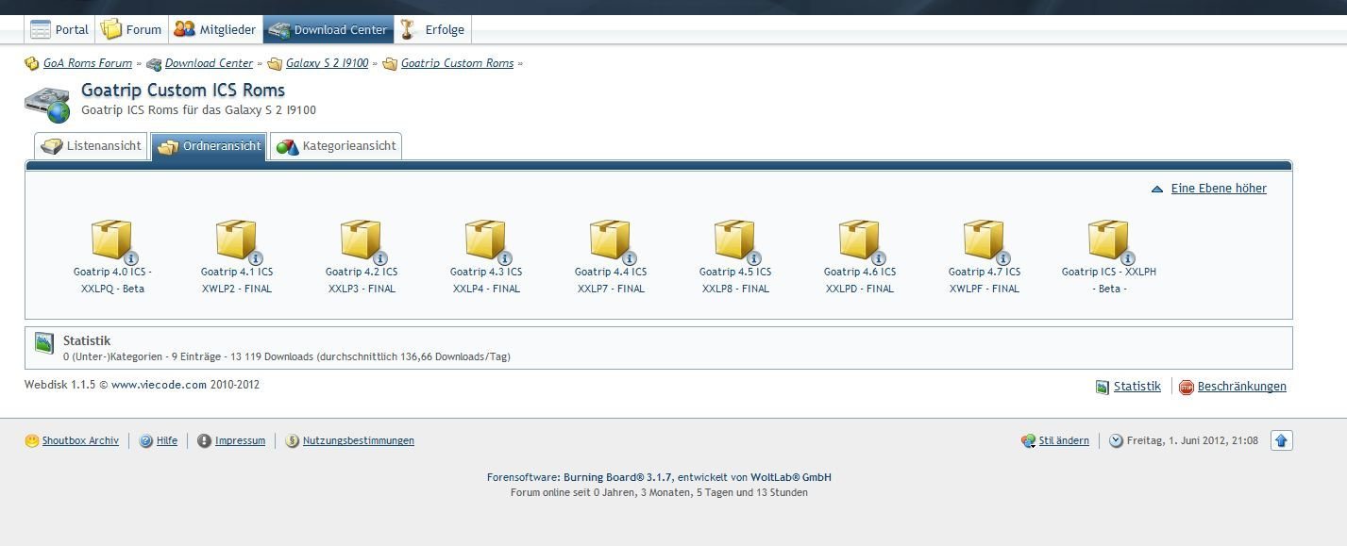Go to GoA Roms Forum breadcrumb link
The image size is (1347, 546).
point(88,63)
